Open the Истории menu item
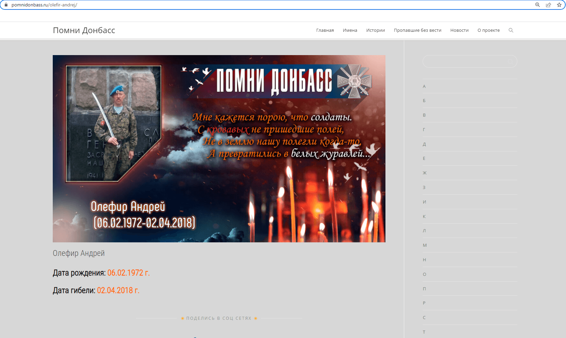566x338 pixels. pyautogui.click(x=376, y=30)
